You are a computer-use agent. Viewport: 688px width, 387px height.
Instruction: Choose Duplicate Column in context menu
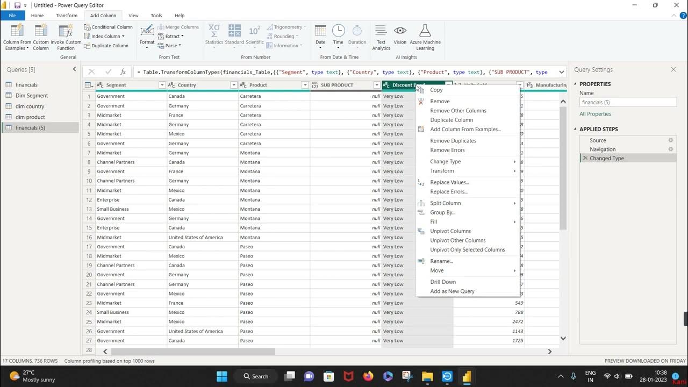point(451,120)
